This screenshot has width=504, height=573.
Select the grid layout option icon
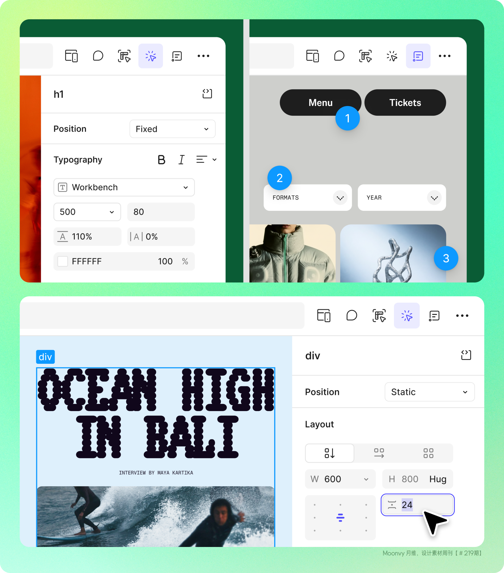pos(428,453)
